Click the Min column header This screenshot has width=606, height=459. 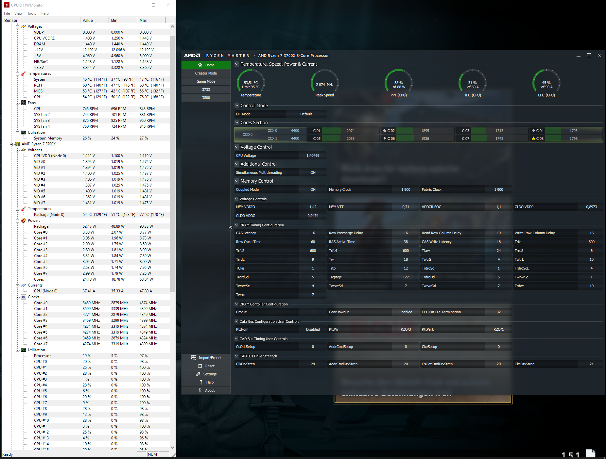click(x=123, y=20)
